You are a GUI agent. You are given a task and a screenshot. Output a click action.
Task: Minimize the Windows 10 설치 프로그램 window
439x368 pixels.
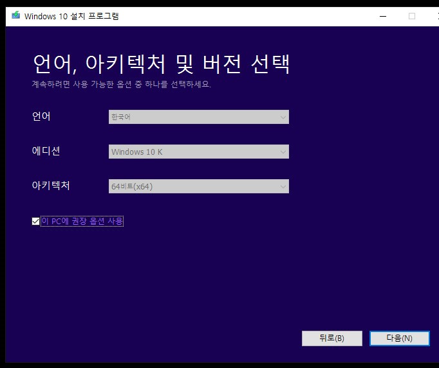pos(383,16)
